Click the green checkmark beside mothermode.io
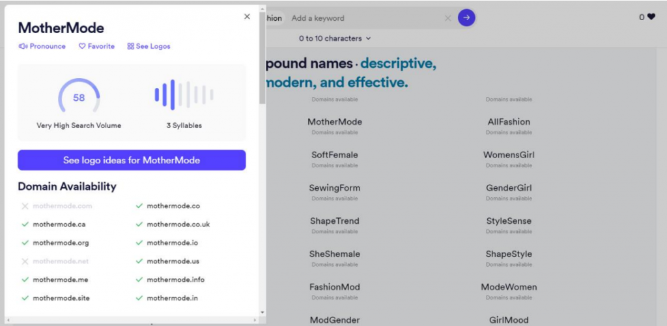 click(x=139, y=243)
